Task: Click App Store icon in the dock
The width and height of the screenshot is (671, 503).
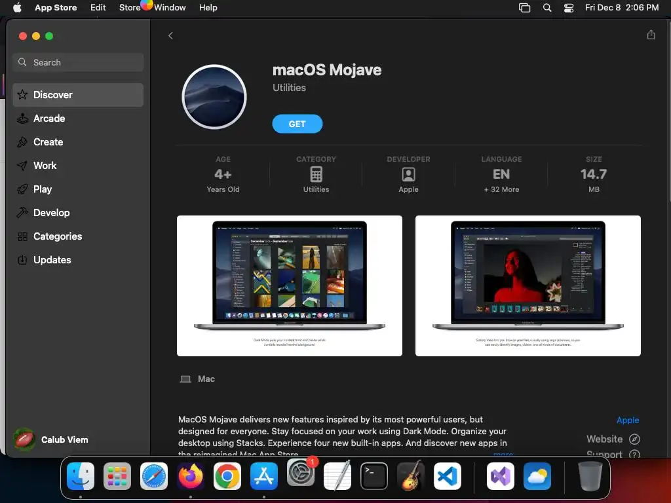Action: [x=264, y=476]
